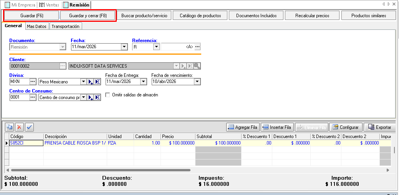Click the copy rows icon above the grid

[10, 127]
